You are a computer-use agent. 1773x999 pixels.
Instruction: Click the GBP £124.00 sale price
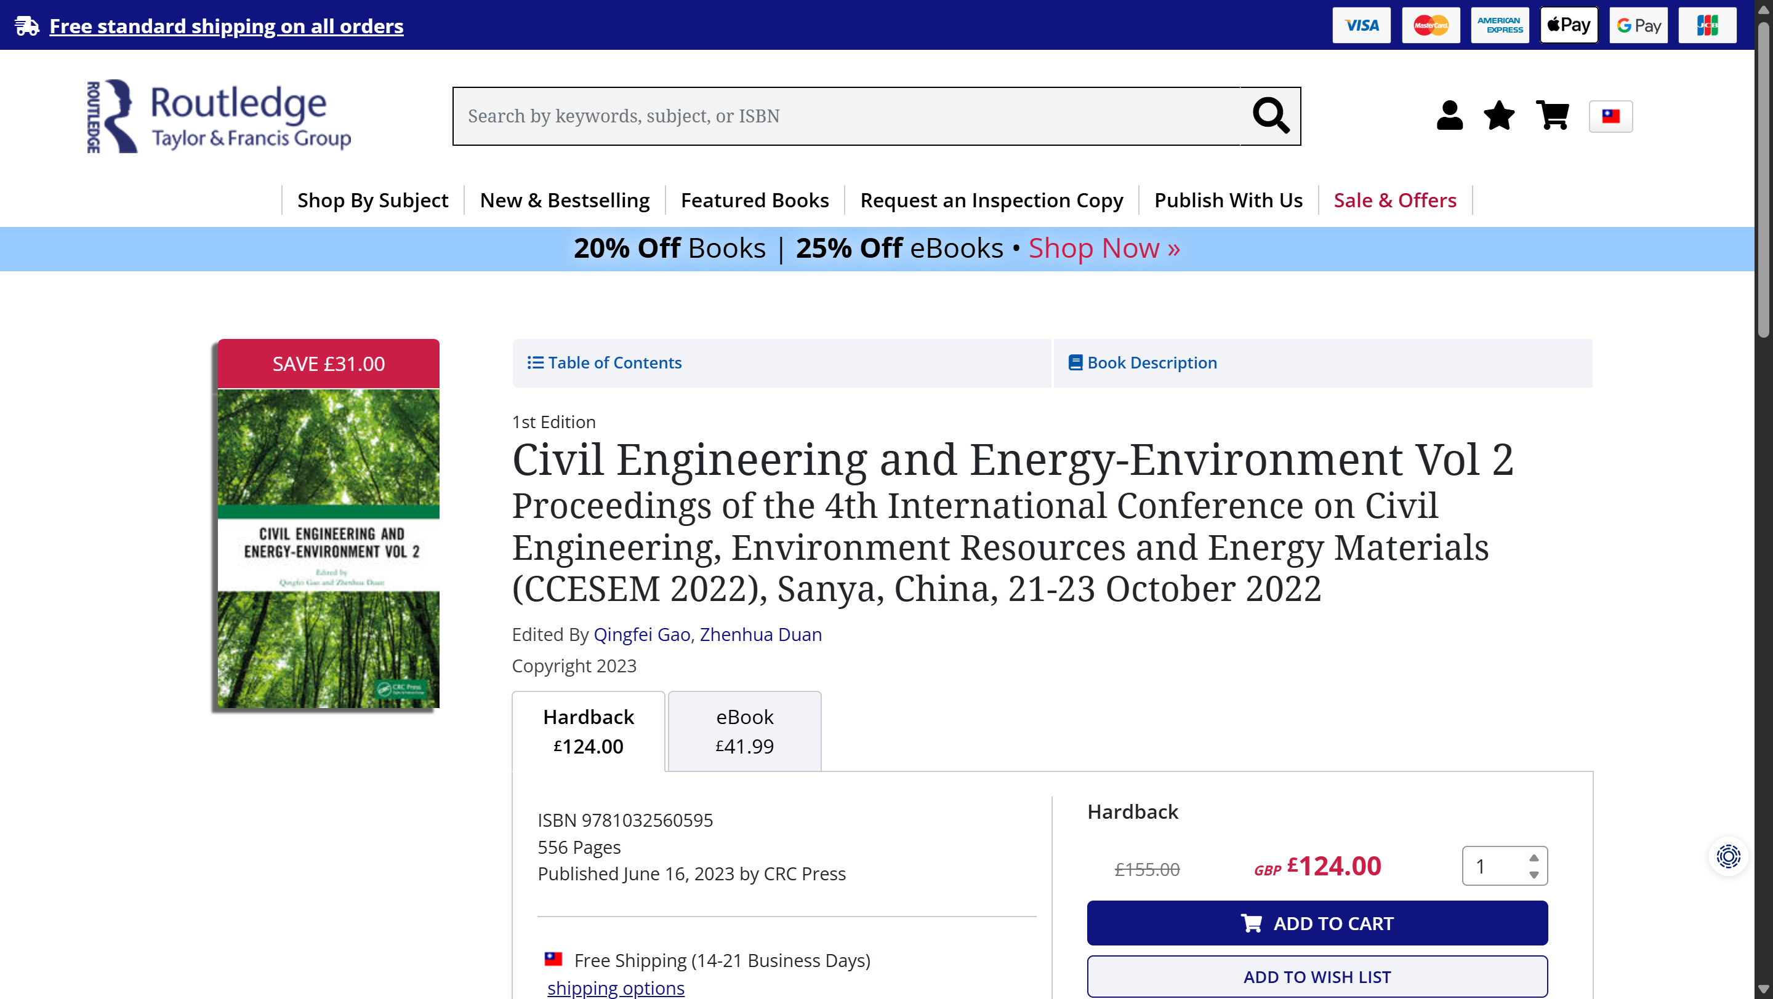[x=1317, y=866]
